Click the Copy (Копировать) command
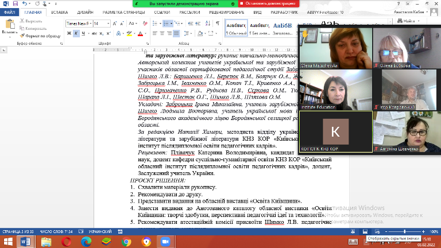This screenshot has height=248, width=441. tap(33, 28)
